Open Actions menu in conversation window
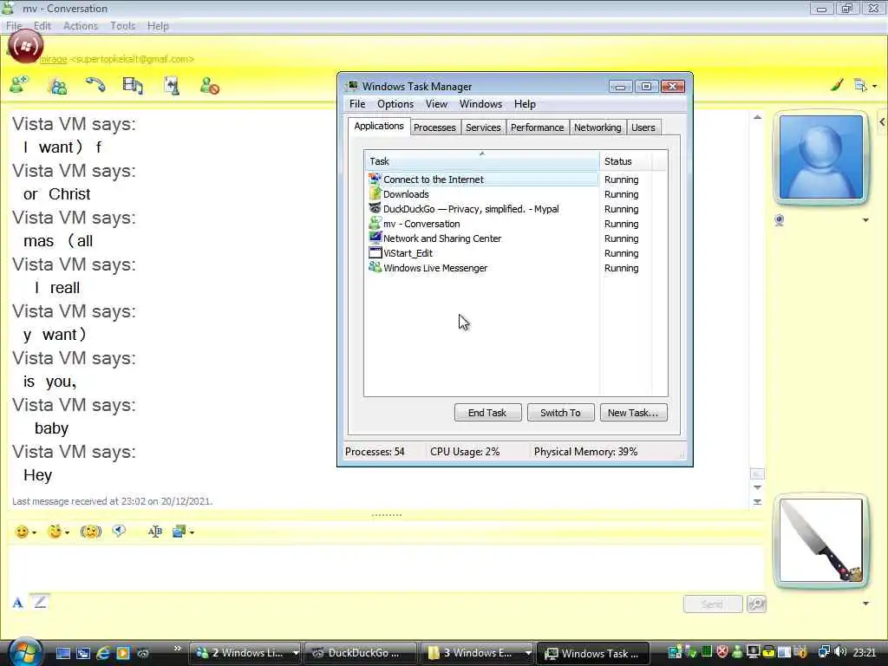Viewport: 888px width, 666px height. 81,26
